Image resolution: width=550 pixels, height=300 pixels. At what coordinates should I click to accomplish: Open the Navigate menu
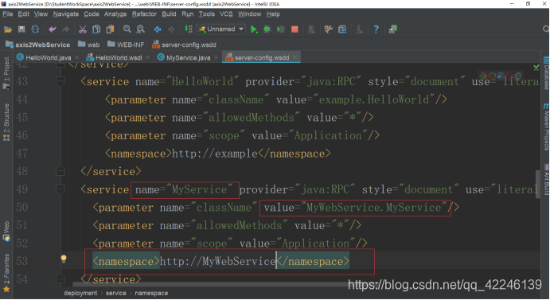[x=66, y=14]
